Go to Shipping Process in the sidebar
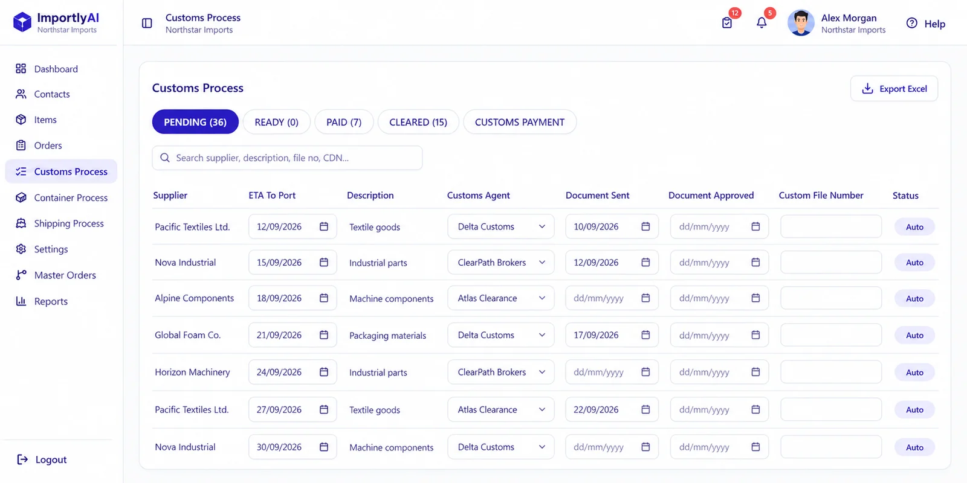This screenshot has height=483, width=967. pos(60,223)
